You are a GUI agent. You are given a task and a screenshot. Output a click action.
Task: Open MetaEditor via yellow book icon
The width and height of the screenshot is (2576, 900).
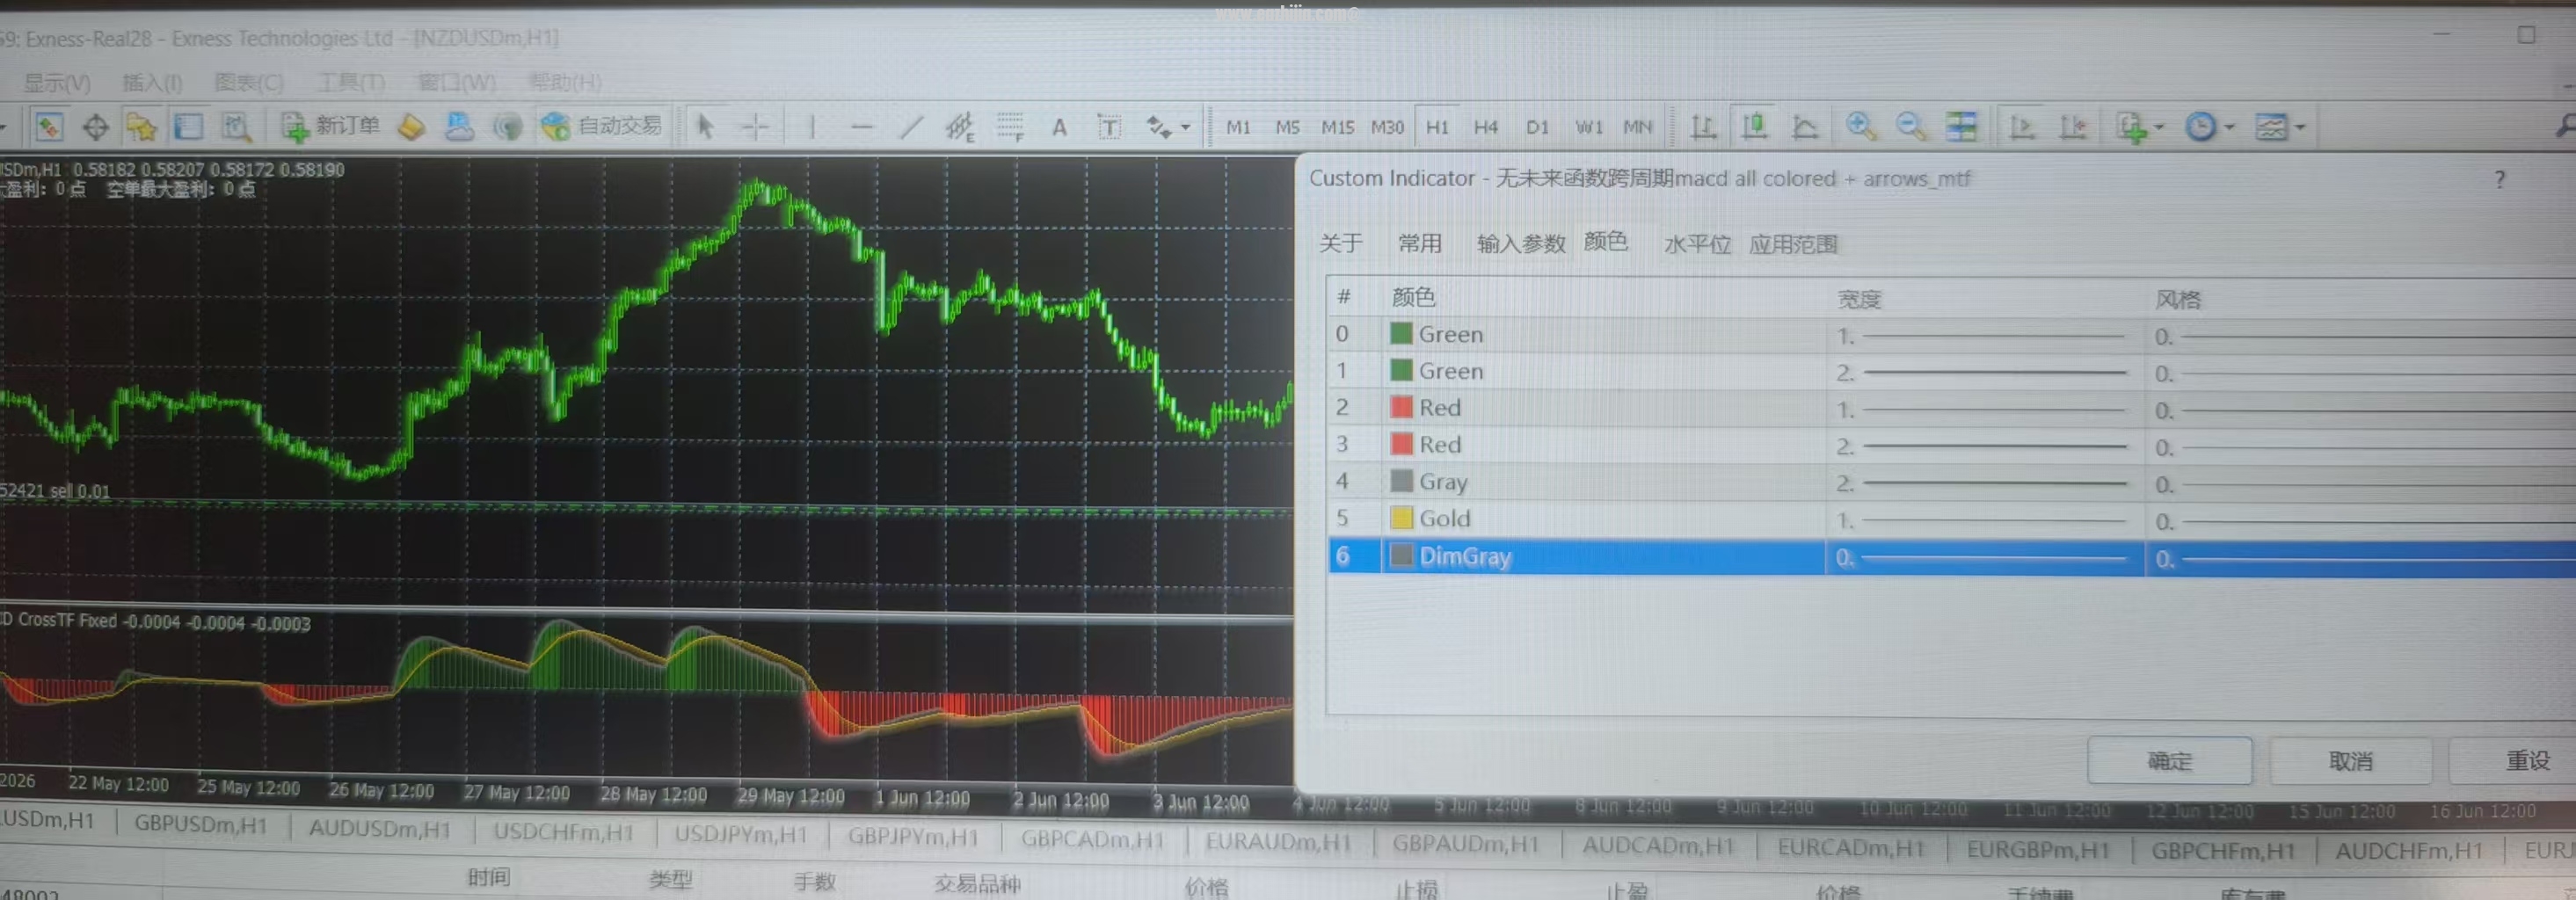(x=412, y=127)
